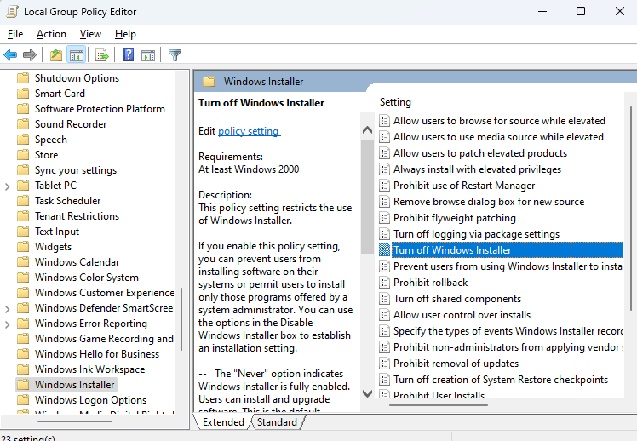Click the settings list vertical scrollbar

click(631, 208)
